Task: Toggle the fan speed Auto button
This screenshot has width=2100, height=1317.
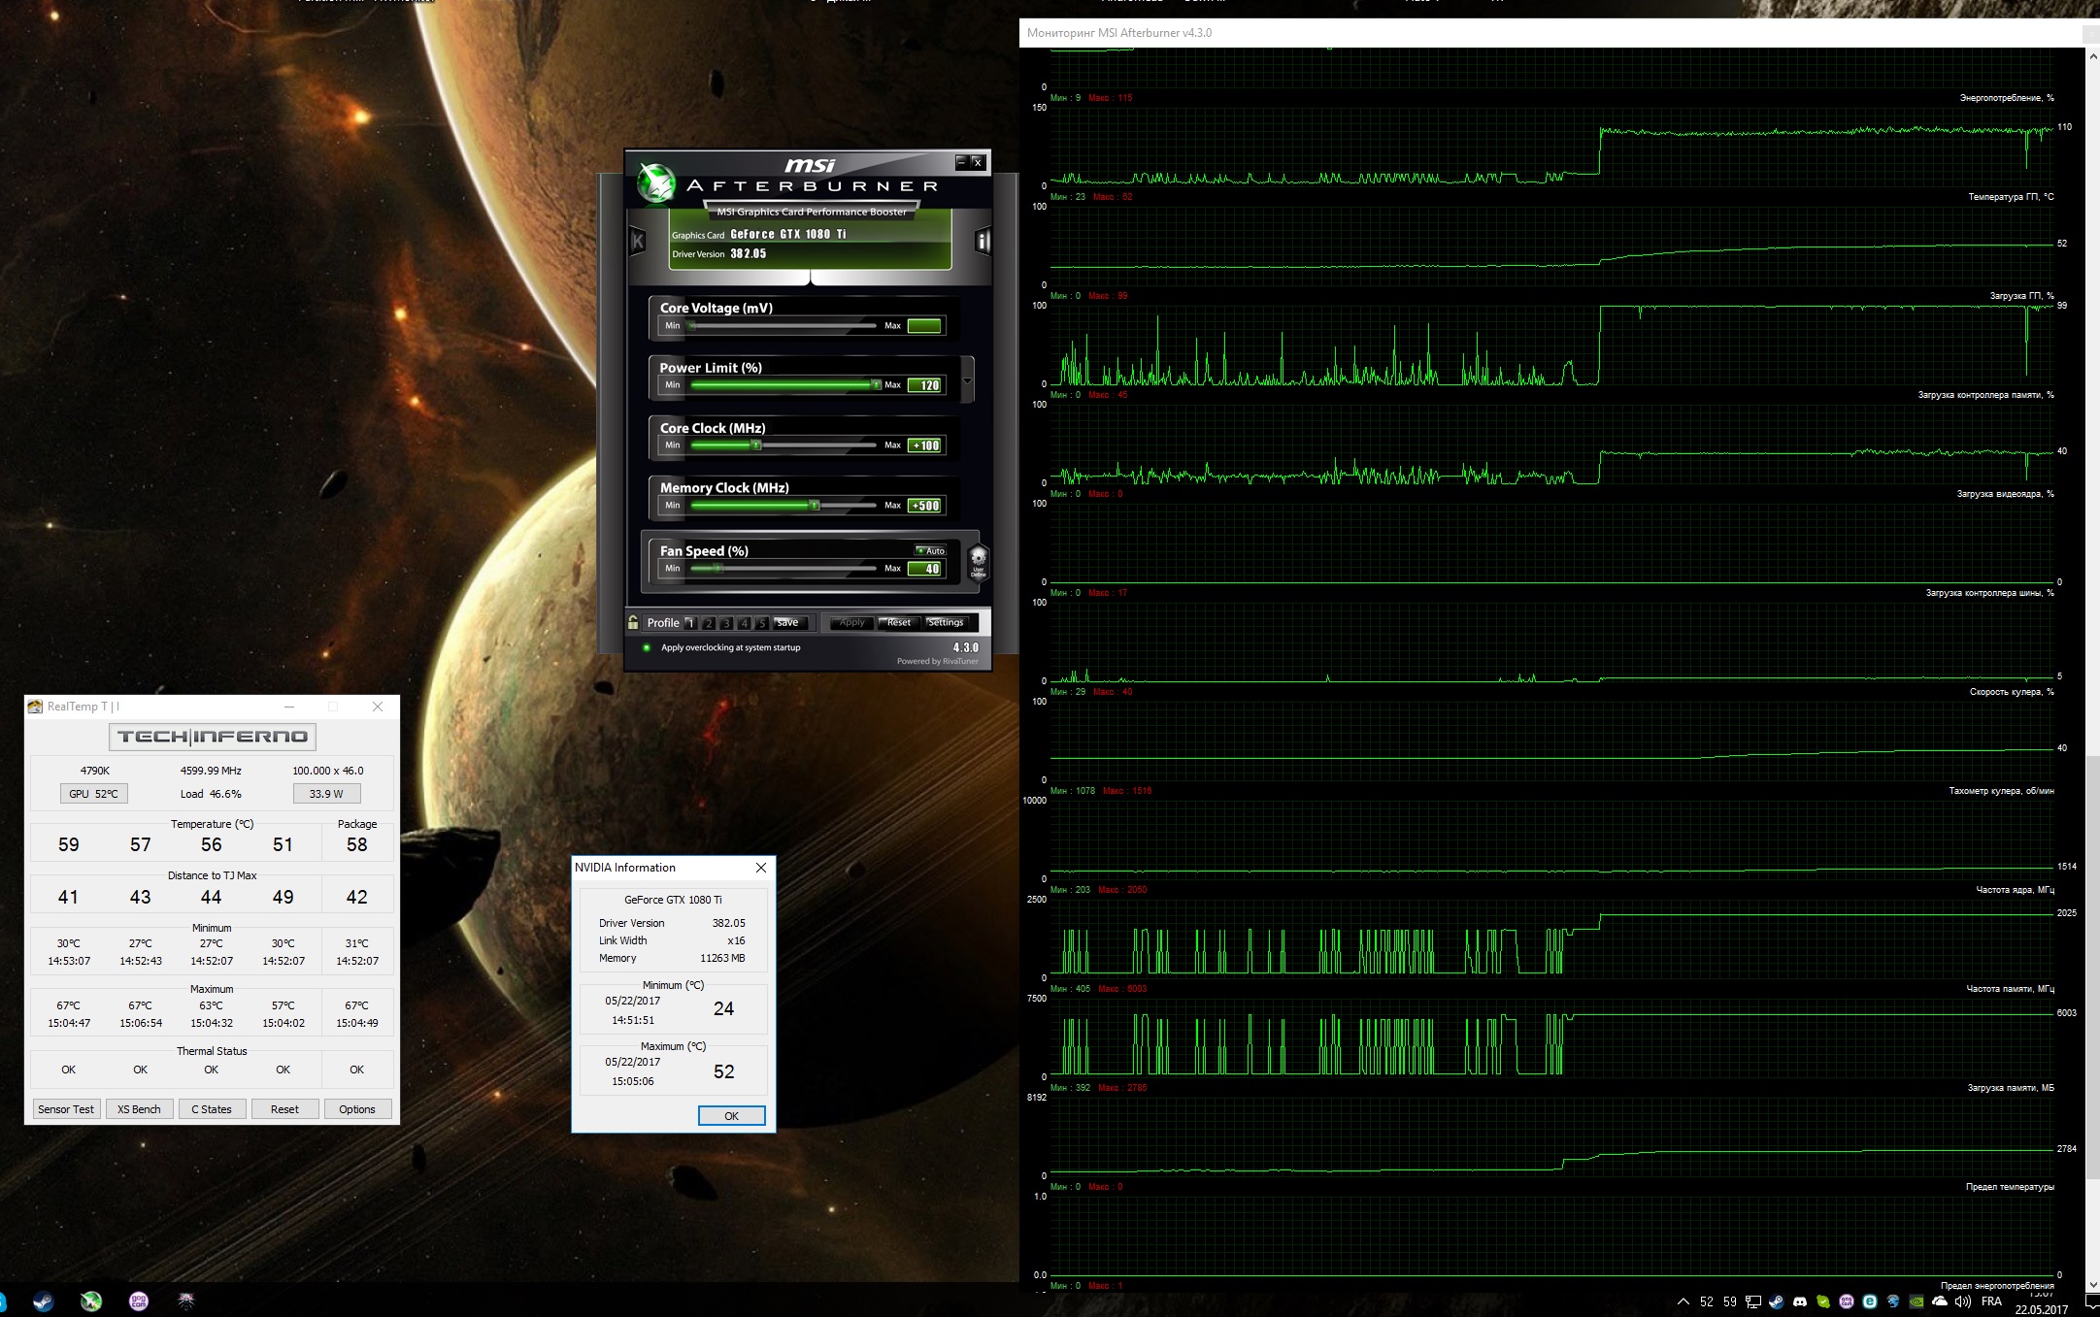Action: (930, 550)
